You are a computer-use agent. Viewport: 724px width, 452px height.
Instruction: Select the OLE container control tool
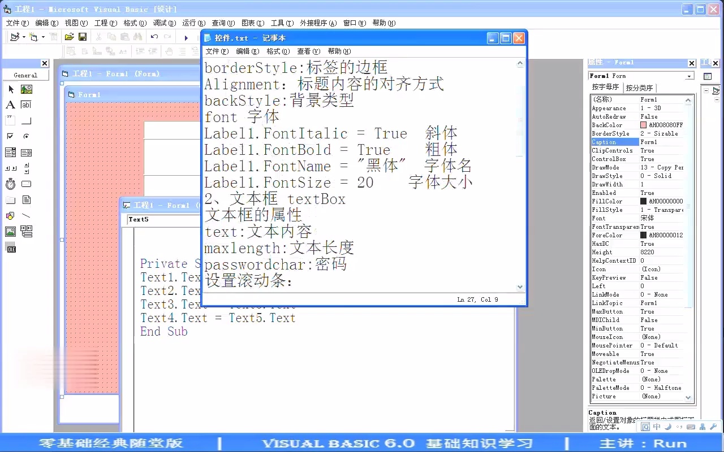11,247
